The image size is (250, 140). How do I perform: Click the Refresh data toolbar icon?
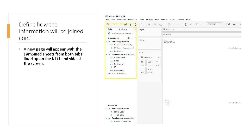pos(141,24)
